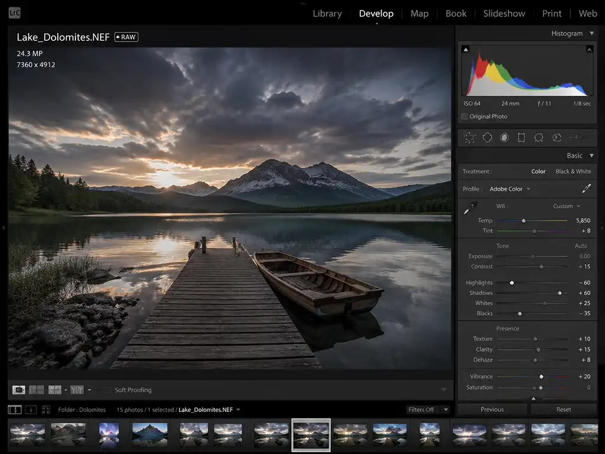The width and height of the screenshot is (605, 454).
Task: Click the second window display icon above the filmstrip
Action: [x=31, y=410]
